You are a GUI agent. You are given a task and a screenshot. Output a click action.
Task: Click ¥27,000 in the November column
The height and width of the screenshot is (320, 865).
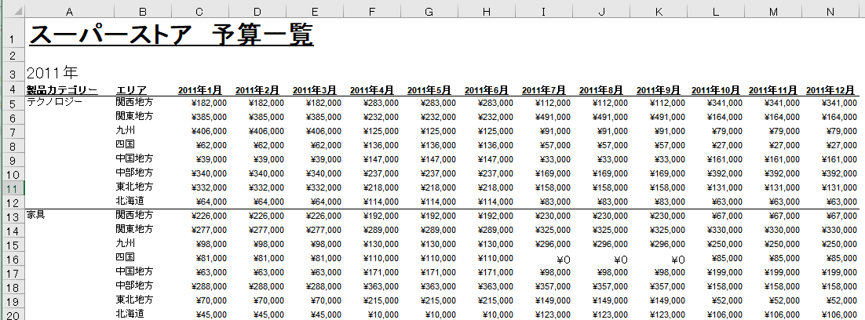[x=784, y=145]
